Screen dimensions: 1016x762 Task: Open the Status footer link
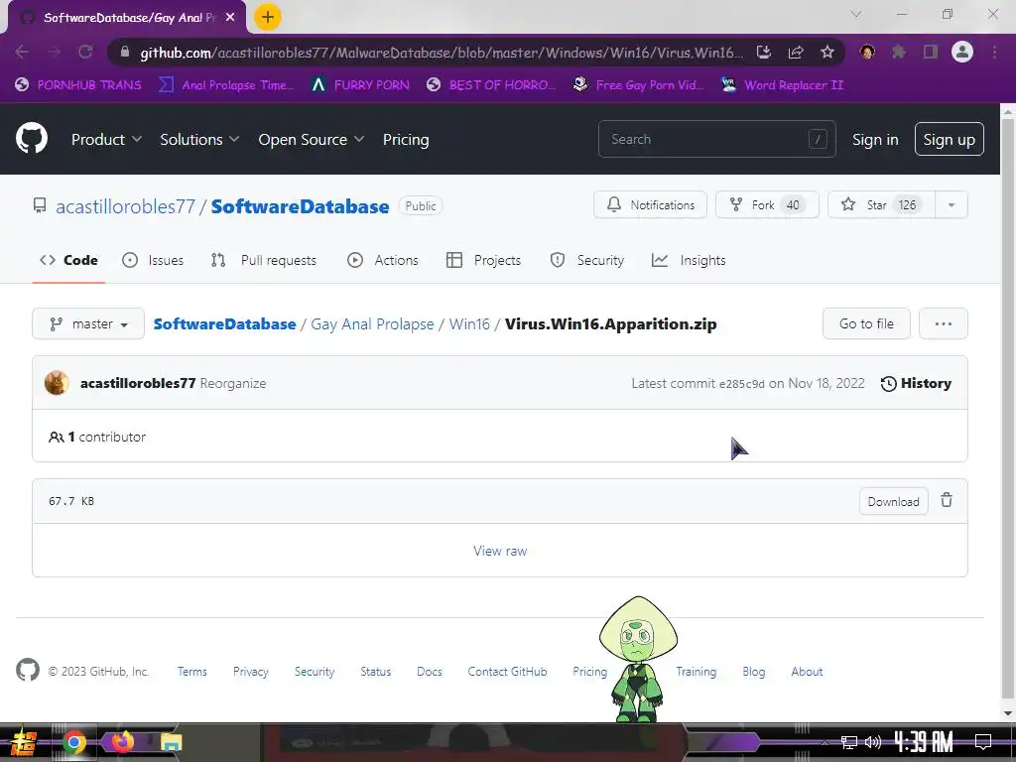click(x=376, y=672)
